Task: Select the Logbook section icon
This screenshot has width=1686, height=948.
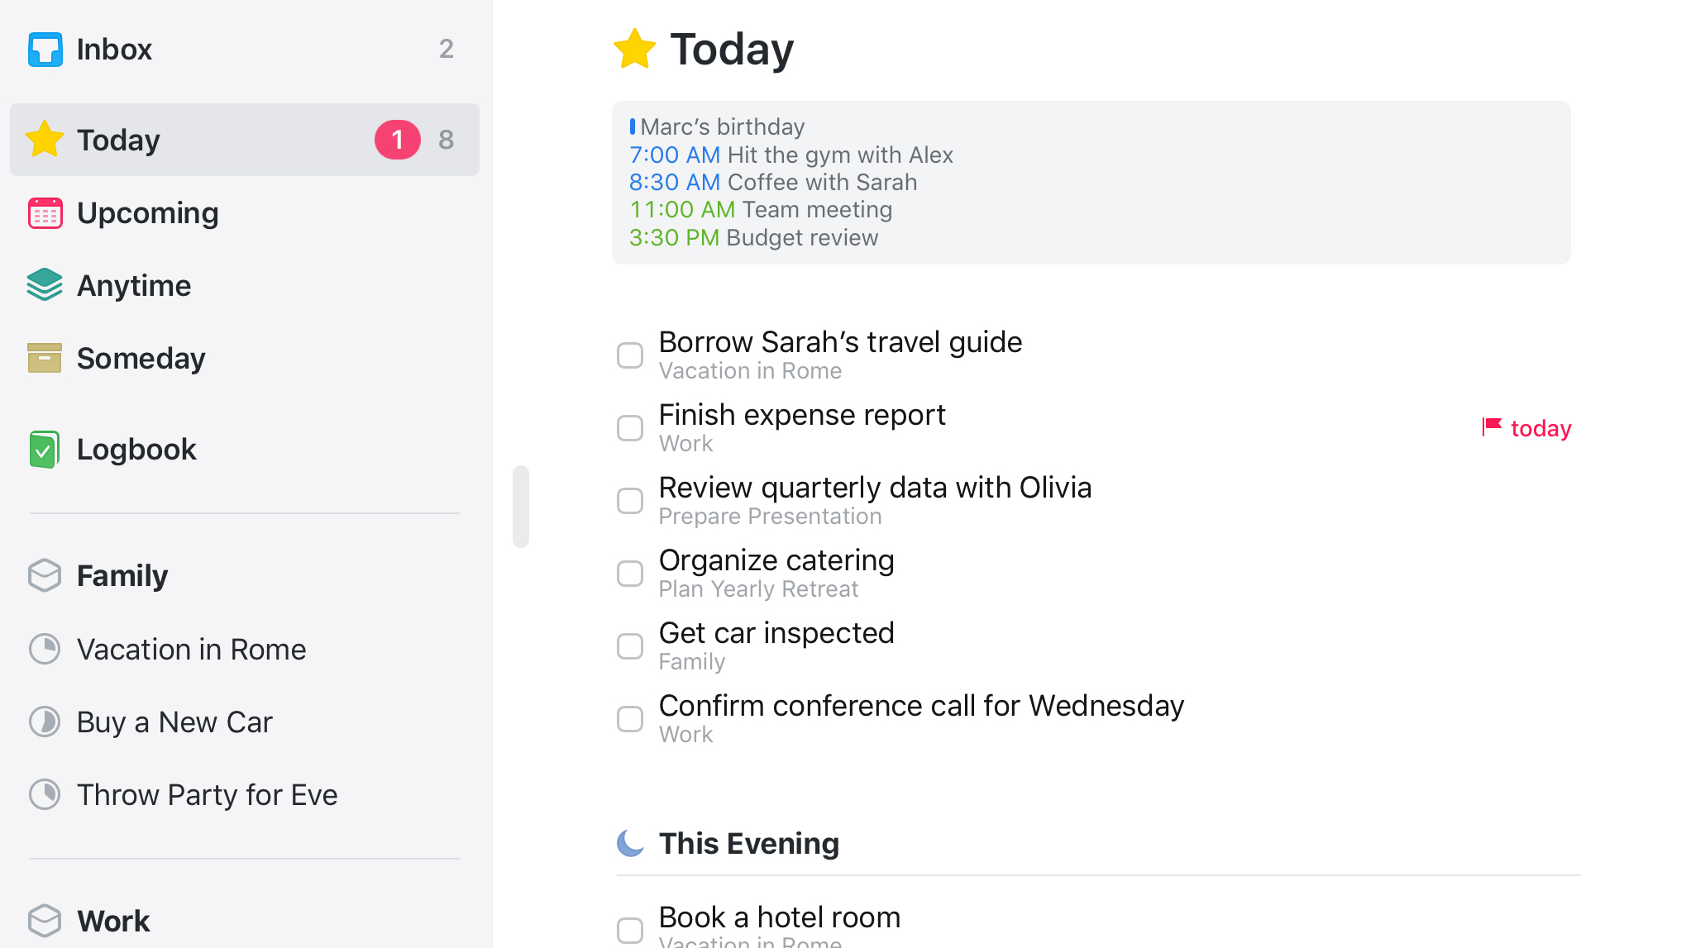Action: click(43, 449)
